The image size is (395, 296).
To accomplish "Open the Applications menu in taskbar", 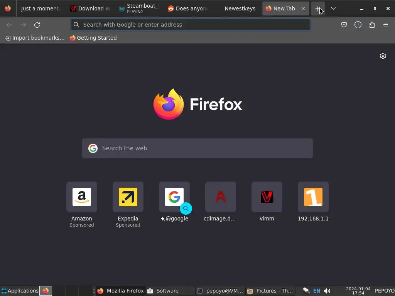I will pos(20,291).
